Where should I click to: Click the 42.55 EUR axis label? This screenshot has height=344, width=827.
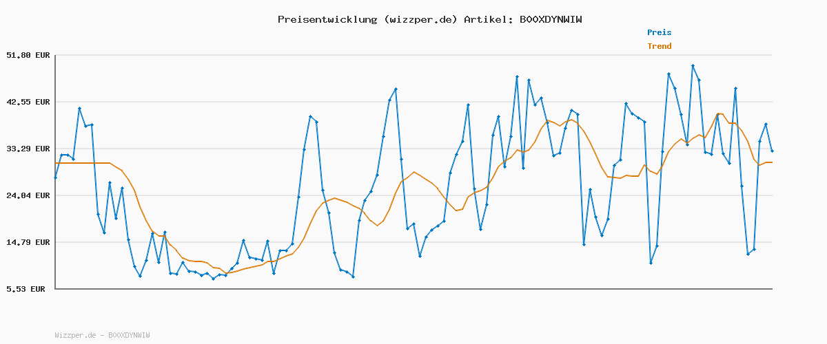pos(29,102)
